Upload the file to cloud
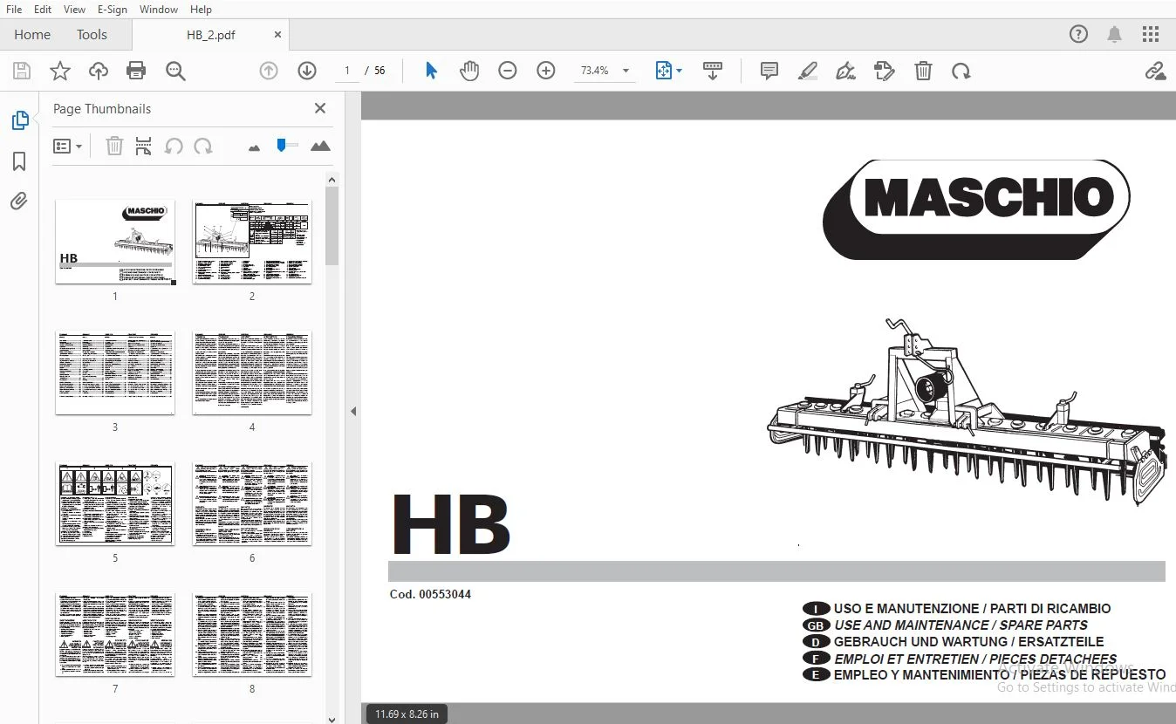This screenshot has height=724, width=1176. (x=99, y=72)
